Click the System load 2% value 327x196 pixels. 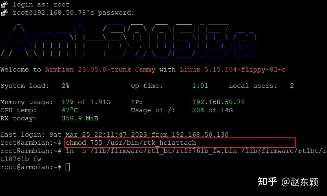(x=66, y=86)
